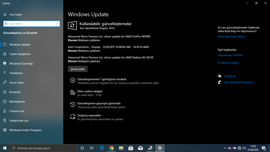Click the Ana Sayfa home icon
The image size is (270, 152).
5,14
